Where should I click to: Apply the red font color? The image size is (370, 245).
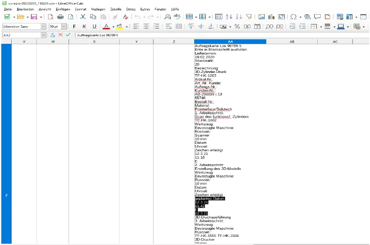point(106,27)
